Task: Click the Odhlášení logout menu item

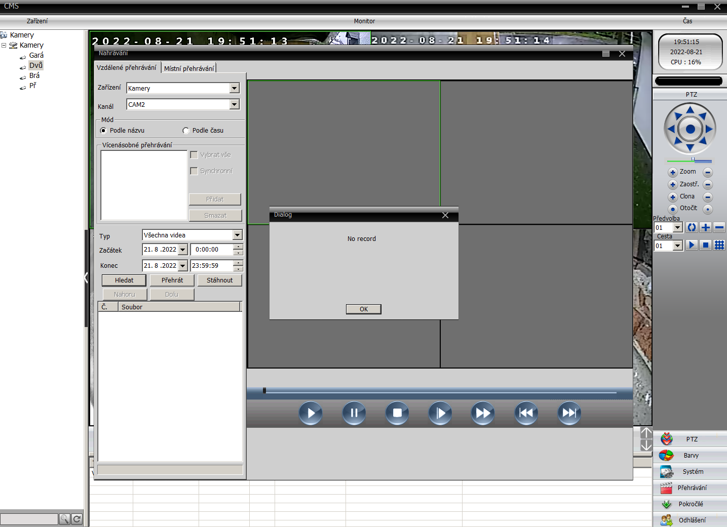Action: coord(690,520)
